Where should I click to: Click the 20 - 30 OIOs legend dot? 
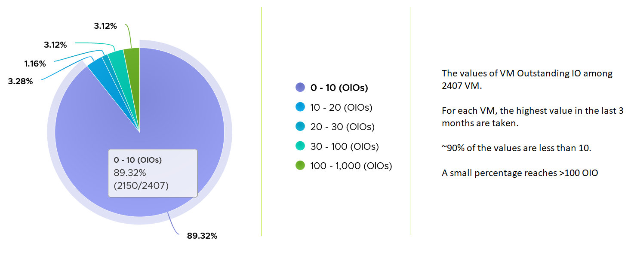[300, 127]
